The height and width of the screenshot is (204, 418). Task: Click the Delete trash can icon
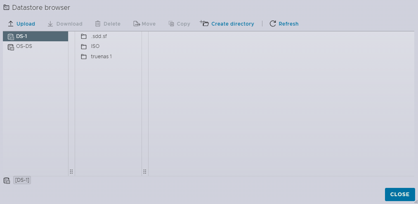pyautogui.click(x=98, y=24)
